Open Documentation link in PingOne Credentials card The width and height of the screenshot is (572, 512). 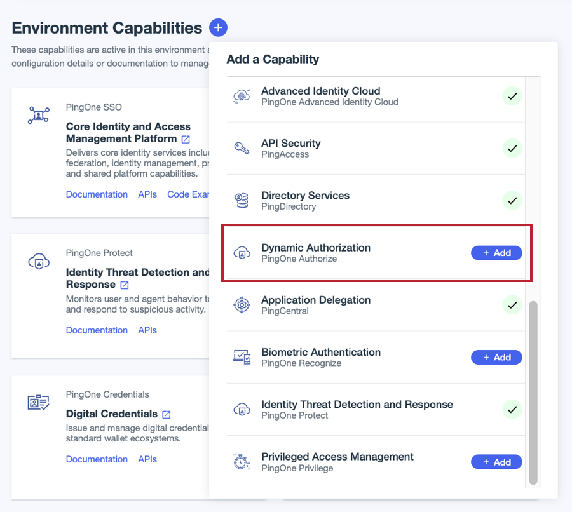[x=97, y=459]
